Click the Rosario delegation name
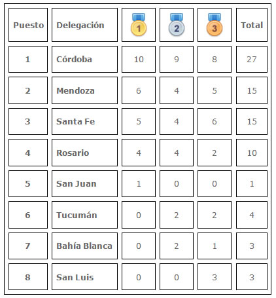Image resolution: width=276 pixels, height=298 pixels. (73, 153)
